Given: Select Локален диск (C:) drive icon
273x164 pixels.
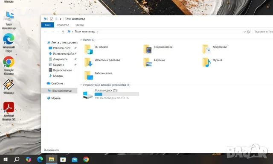Looking at the screenshot, I should (x=88, y=95).
